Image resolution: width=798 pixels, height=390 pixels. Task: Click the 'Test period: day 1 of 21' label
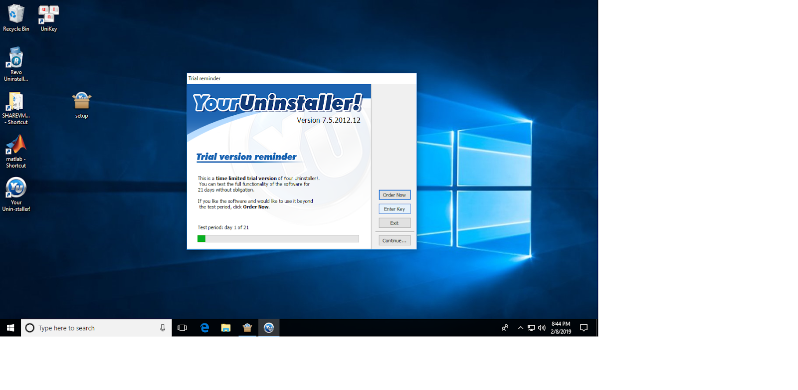(223, 227)
